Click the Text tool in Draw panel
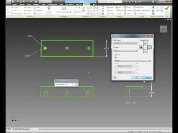Screen dimensions: 178x133 tap(37, 14)
